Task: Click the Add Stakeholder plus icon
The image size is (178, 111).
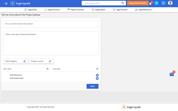Action: 97,79
